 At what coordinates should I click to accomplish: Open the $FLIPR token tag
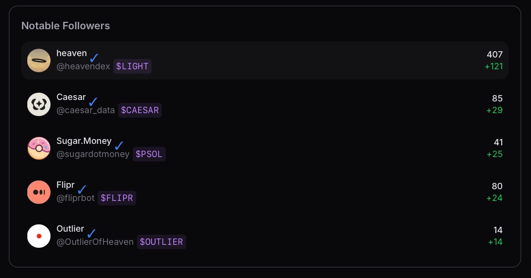[x=117, y=198]
